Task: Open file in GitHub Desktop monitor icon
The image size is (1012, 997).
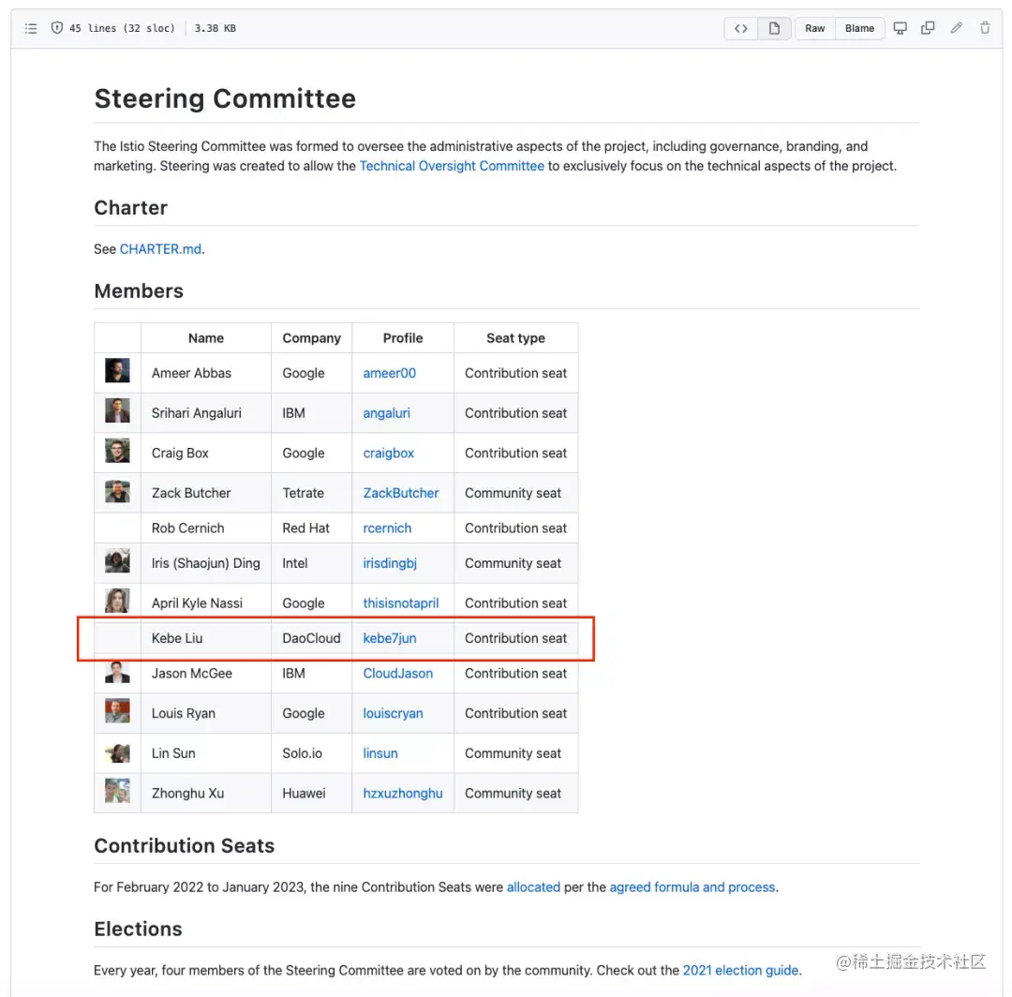Action: tap(900, 28)
